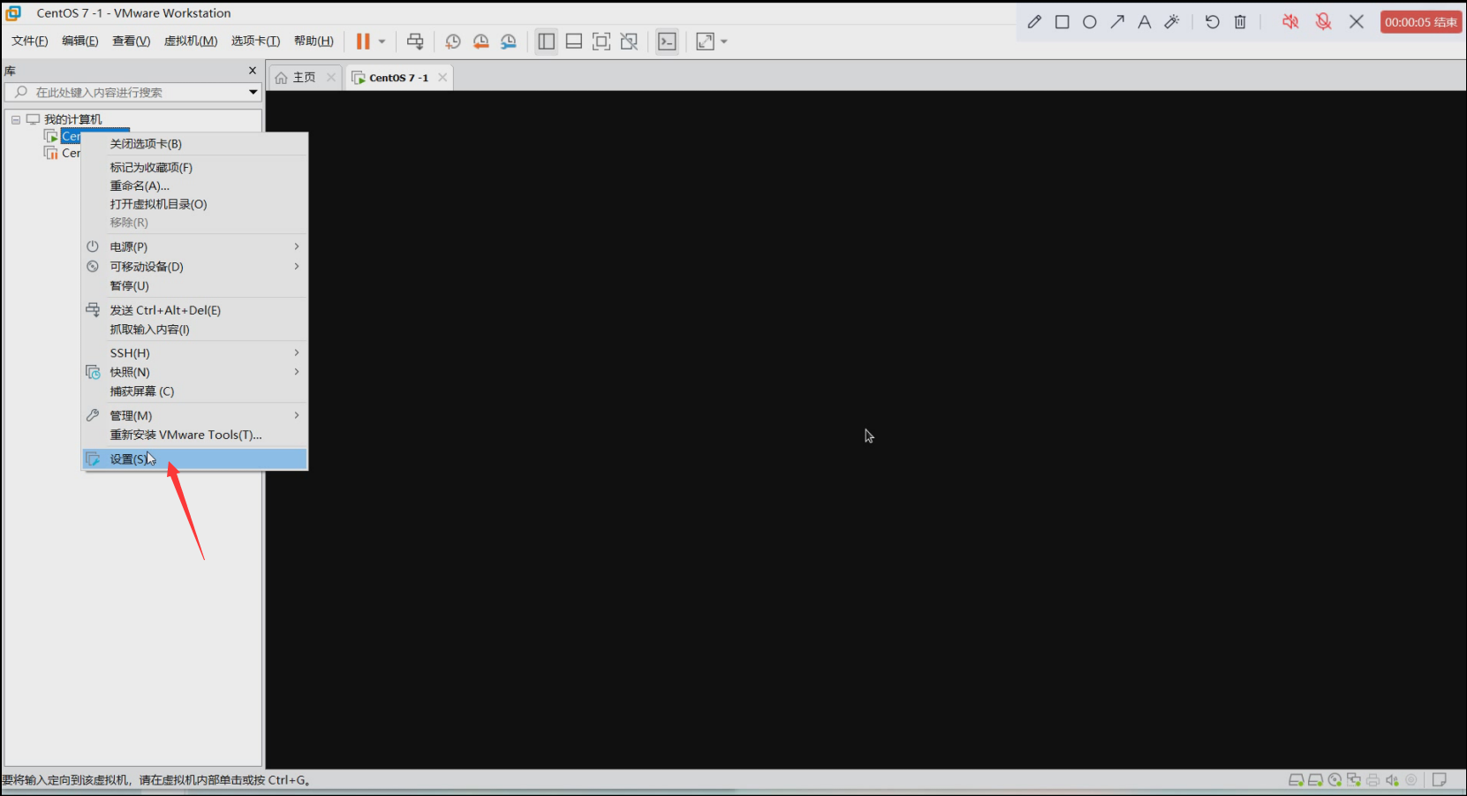Click the network adapter status bar icon

coord(1354,780)
